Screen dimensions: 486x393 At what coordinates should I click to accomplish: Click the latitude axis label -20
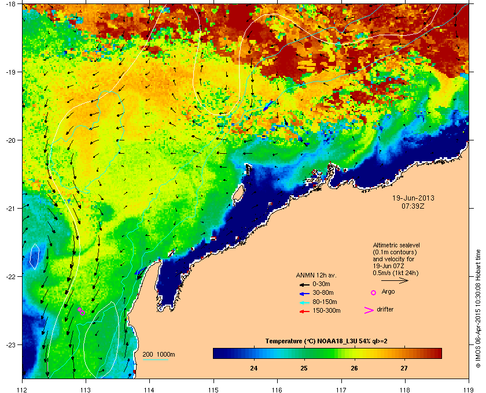coord(10,140)
